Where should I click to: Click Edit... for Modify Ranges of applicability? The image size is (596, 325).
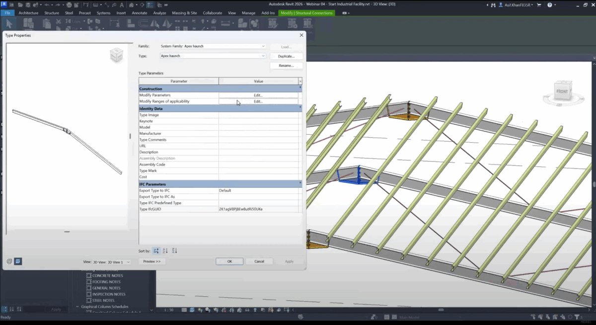point(258,101)
